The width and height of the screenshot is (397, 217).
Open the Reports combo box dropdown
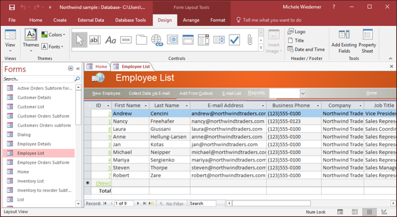point(303,93)
